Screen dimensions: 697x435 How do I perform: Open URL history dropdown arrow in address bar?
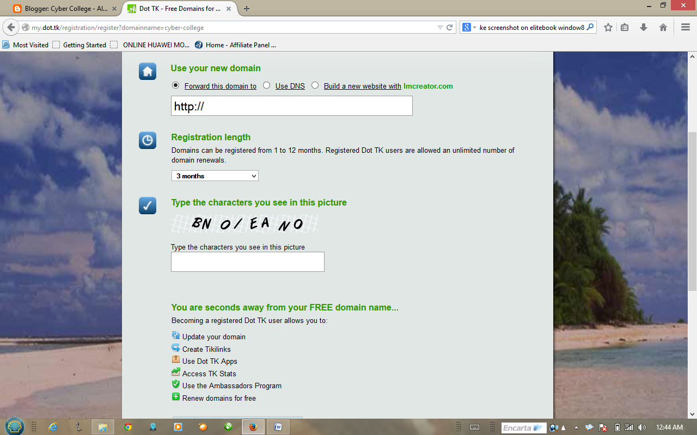click(440, 27)
